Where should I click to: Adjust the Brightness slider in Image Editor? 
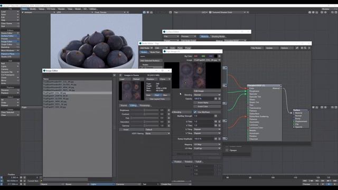144,110
